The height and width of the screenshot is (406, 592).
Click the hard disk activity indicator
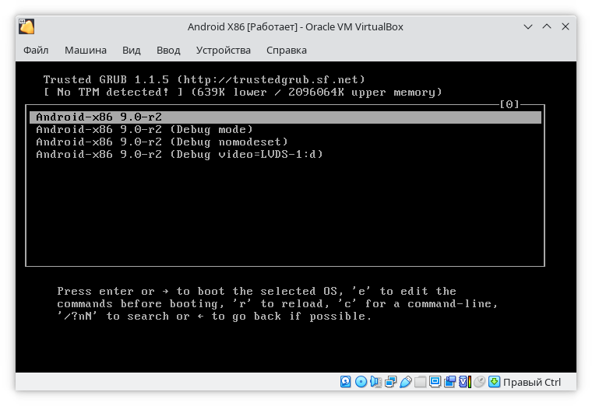click(345, 382)
